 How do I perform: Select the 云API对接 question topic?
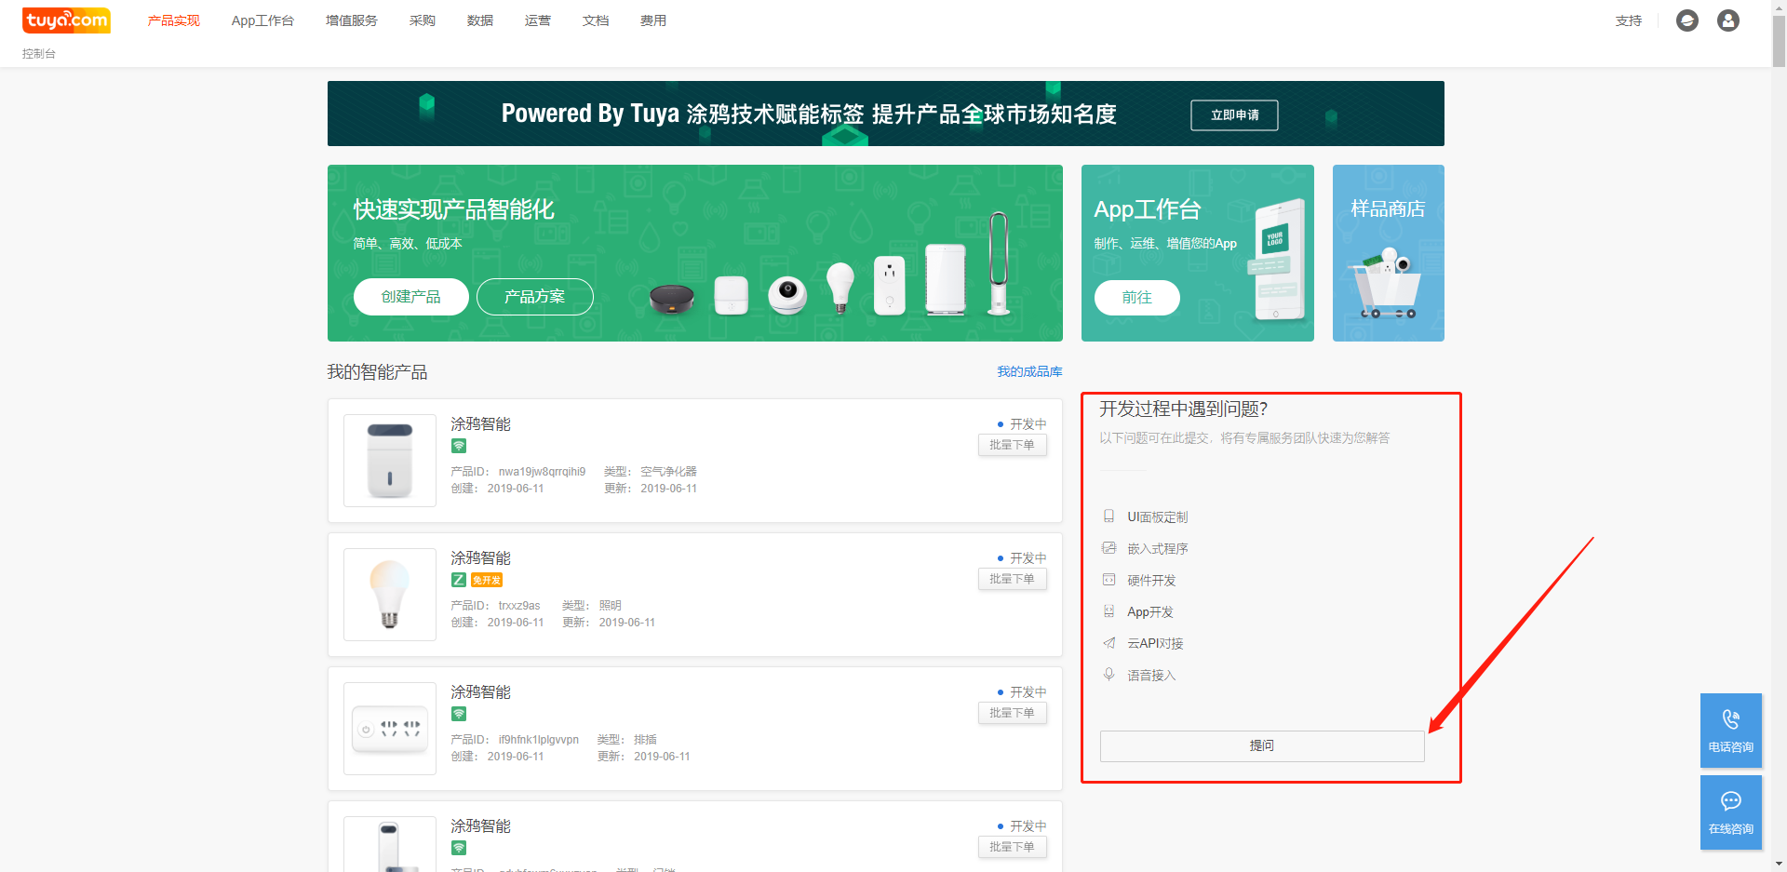[x=1155, y=644]
